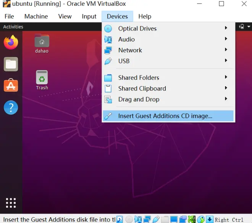Click the recording status bar indicator

pyautogui.click(x=183, y=219)
